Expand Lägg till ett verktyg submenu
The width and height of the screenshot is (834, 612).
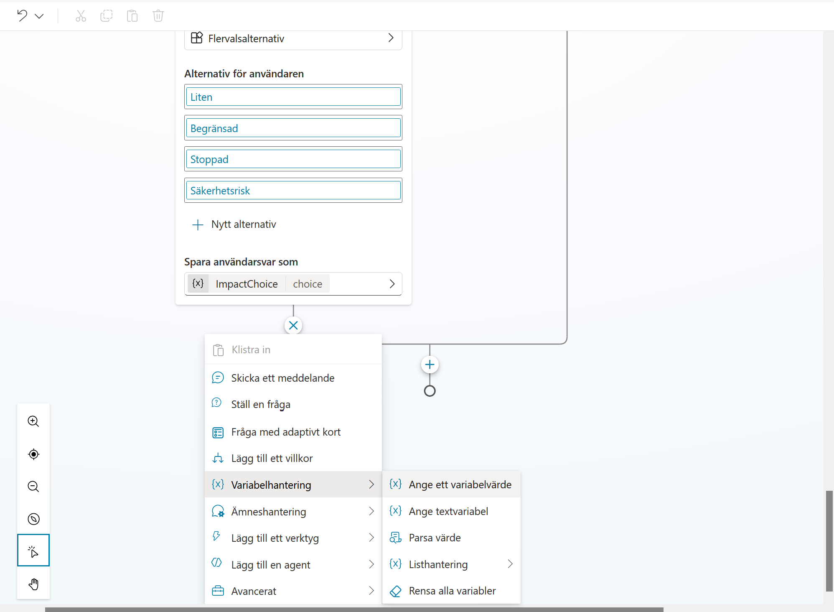[x=293, y=538]
